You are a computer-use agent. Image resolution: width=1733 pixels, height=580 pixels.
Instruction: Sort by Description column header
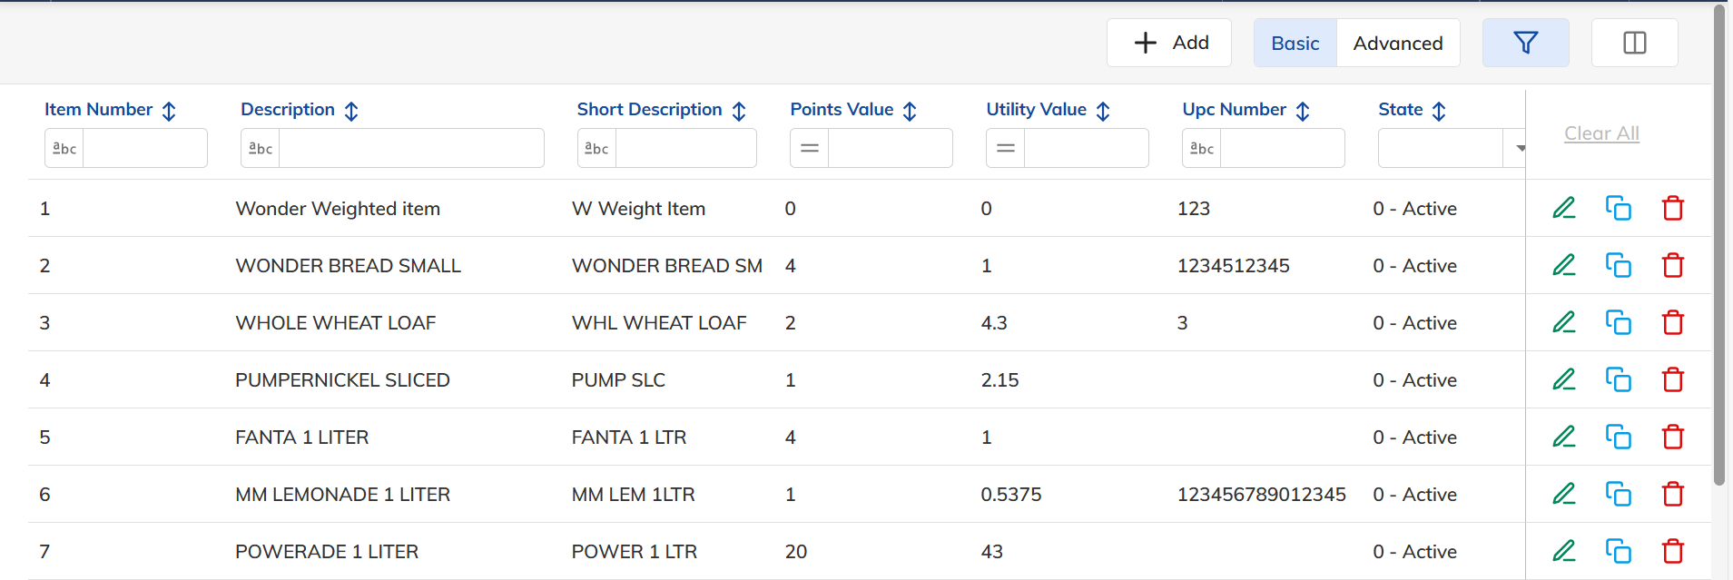[x=300, y=110]
